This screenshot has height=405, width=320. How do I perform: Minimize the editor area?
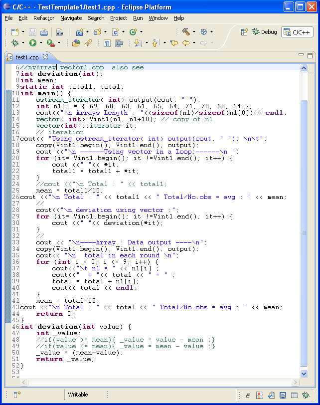(x=301, y=55)
